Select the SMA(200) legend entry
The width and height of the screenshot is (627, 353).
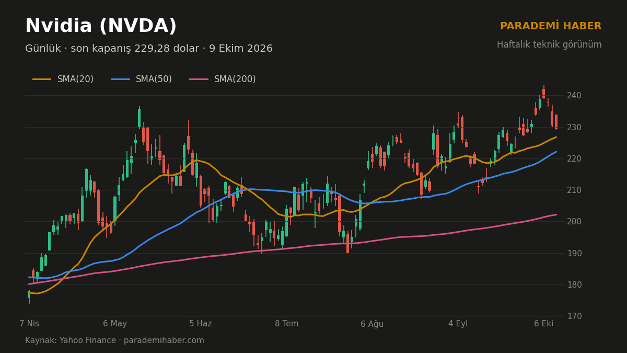pyautogui.click(x=223, y=79)
